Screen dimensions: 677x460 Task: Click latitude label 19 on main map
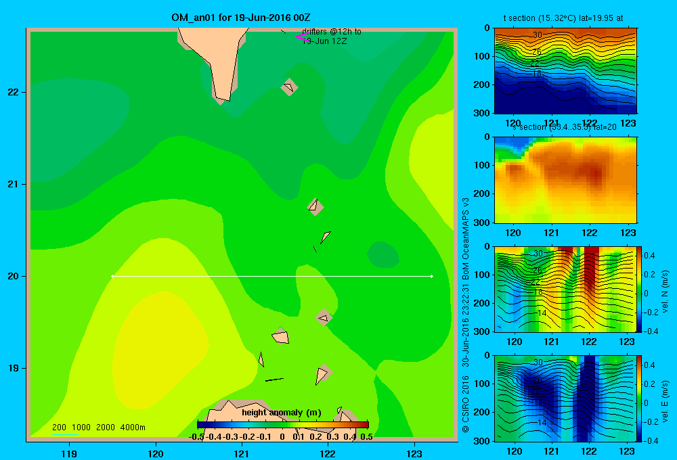tap(14, 368)
